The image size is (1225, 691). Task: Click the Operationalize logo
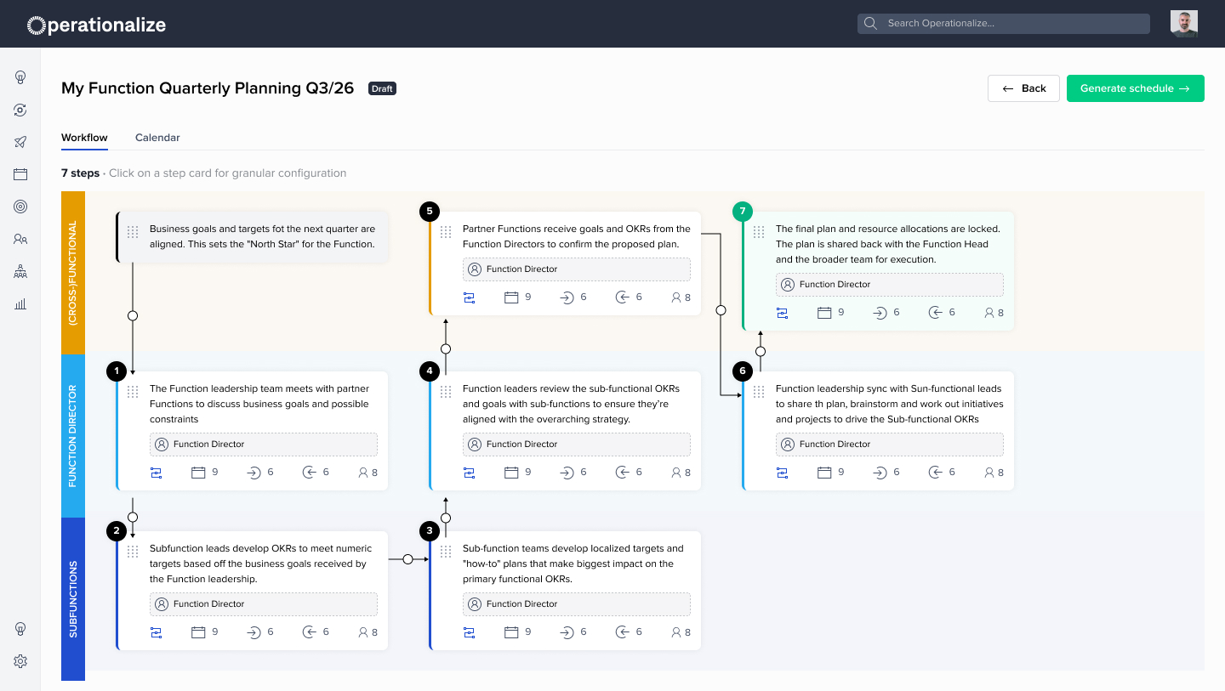[x=96, y=25]
